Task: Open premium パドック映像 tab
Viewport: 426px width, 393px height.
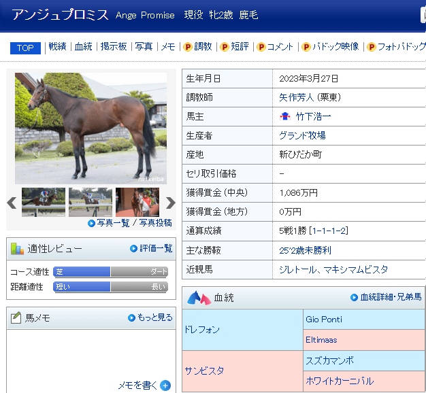Action: coord(335,47)
